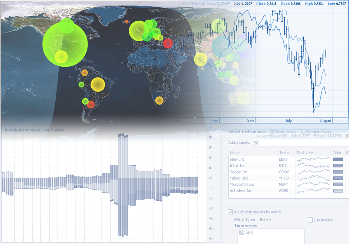The width and height of the screenshot is (349, 244).
Task: Uncheck Weigh instruments by metric
Action: click(x=230, y=212)
